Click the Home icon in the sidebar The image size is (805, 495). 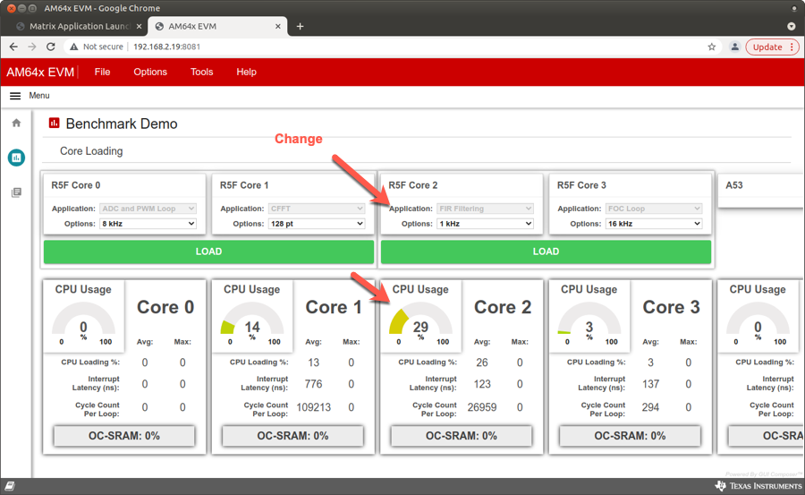(16, 124)
